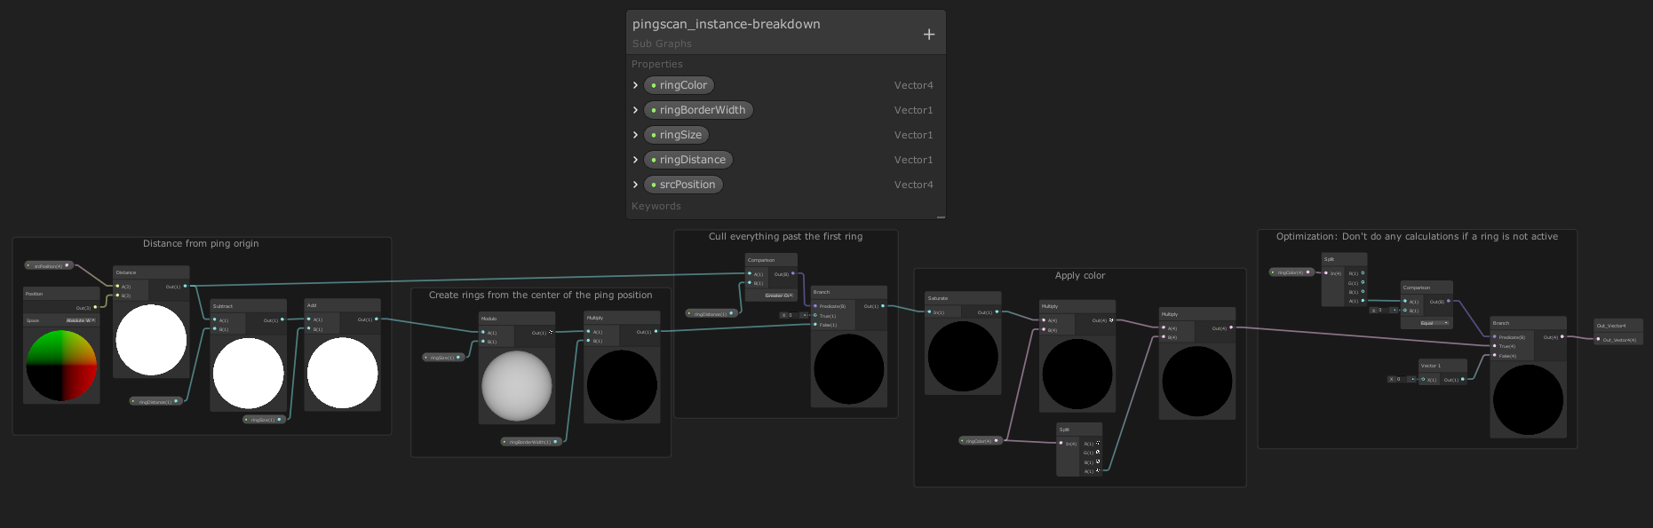Click the 'Apply color' group title

[x=1079, y=276]
